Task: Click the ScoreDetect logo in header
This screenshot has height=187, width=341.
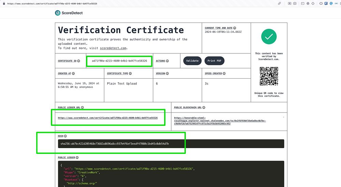Action: [x=69, y=13]
